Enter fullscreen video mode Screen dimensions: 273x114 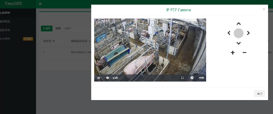click(x=182, y=78)
